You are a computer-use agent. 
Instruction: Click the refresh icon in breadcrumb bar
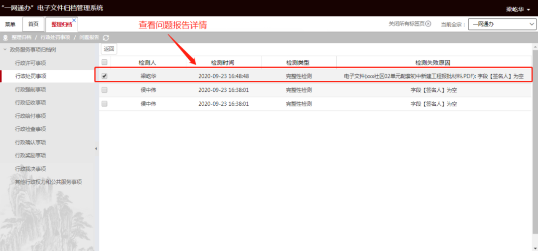click(106, 37)
